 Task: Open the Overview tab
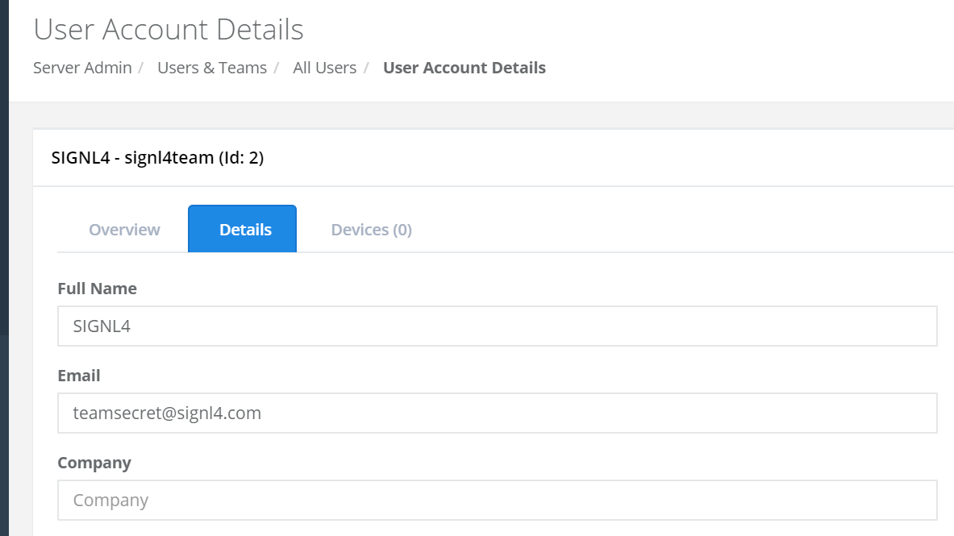(x=124, y=230)
